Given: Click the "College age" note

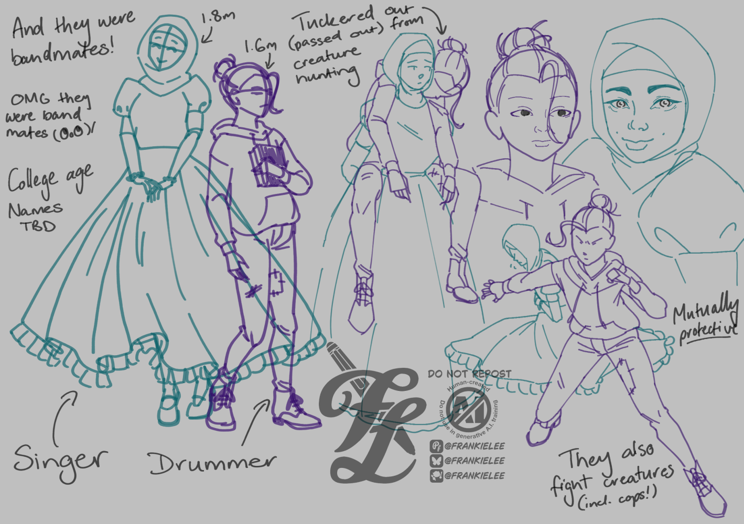Looking at the screenshot, I should (x=50, y=180).
